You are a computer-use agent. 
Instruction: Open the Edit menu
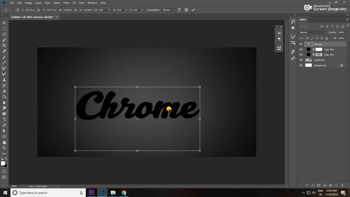(20, 3)
